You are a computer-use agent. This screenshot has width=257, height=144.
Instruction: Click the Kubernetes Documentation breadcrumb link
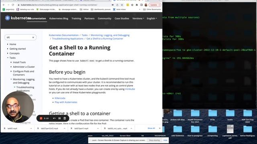pos(64,35)
